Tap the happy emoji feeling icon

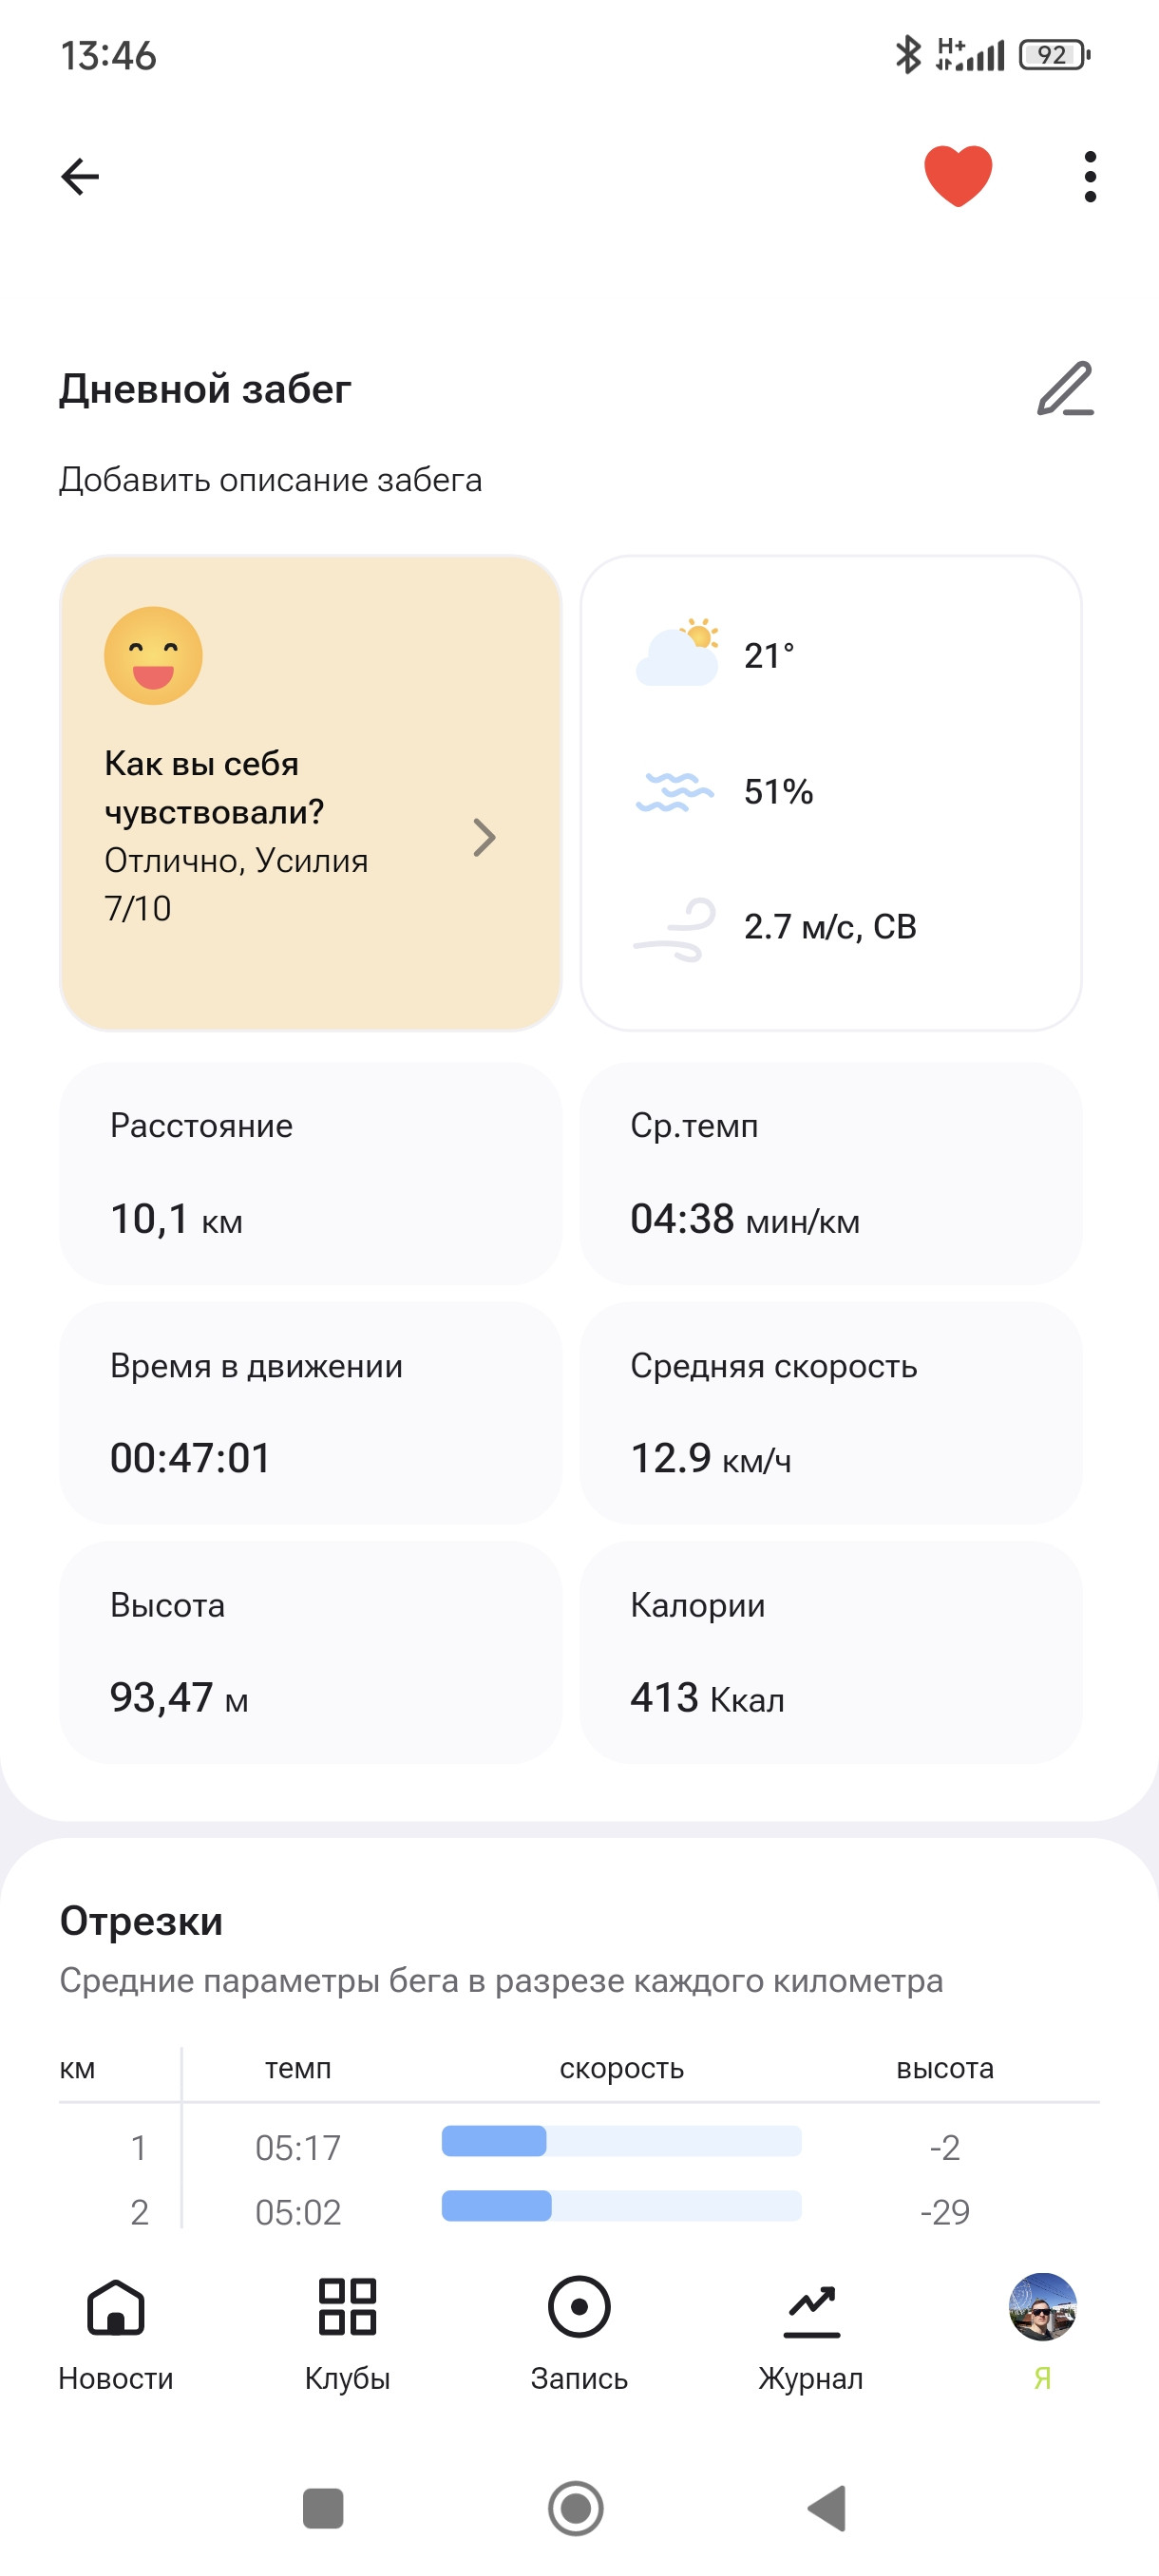(153, 656)
